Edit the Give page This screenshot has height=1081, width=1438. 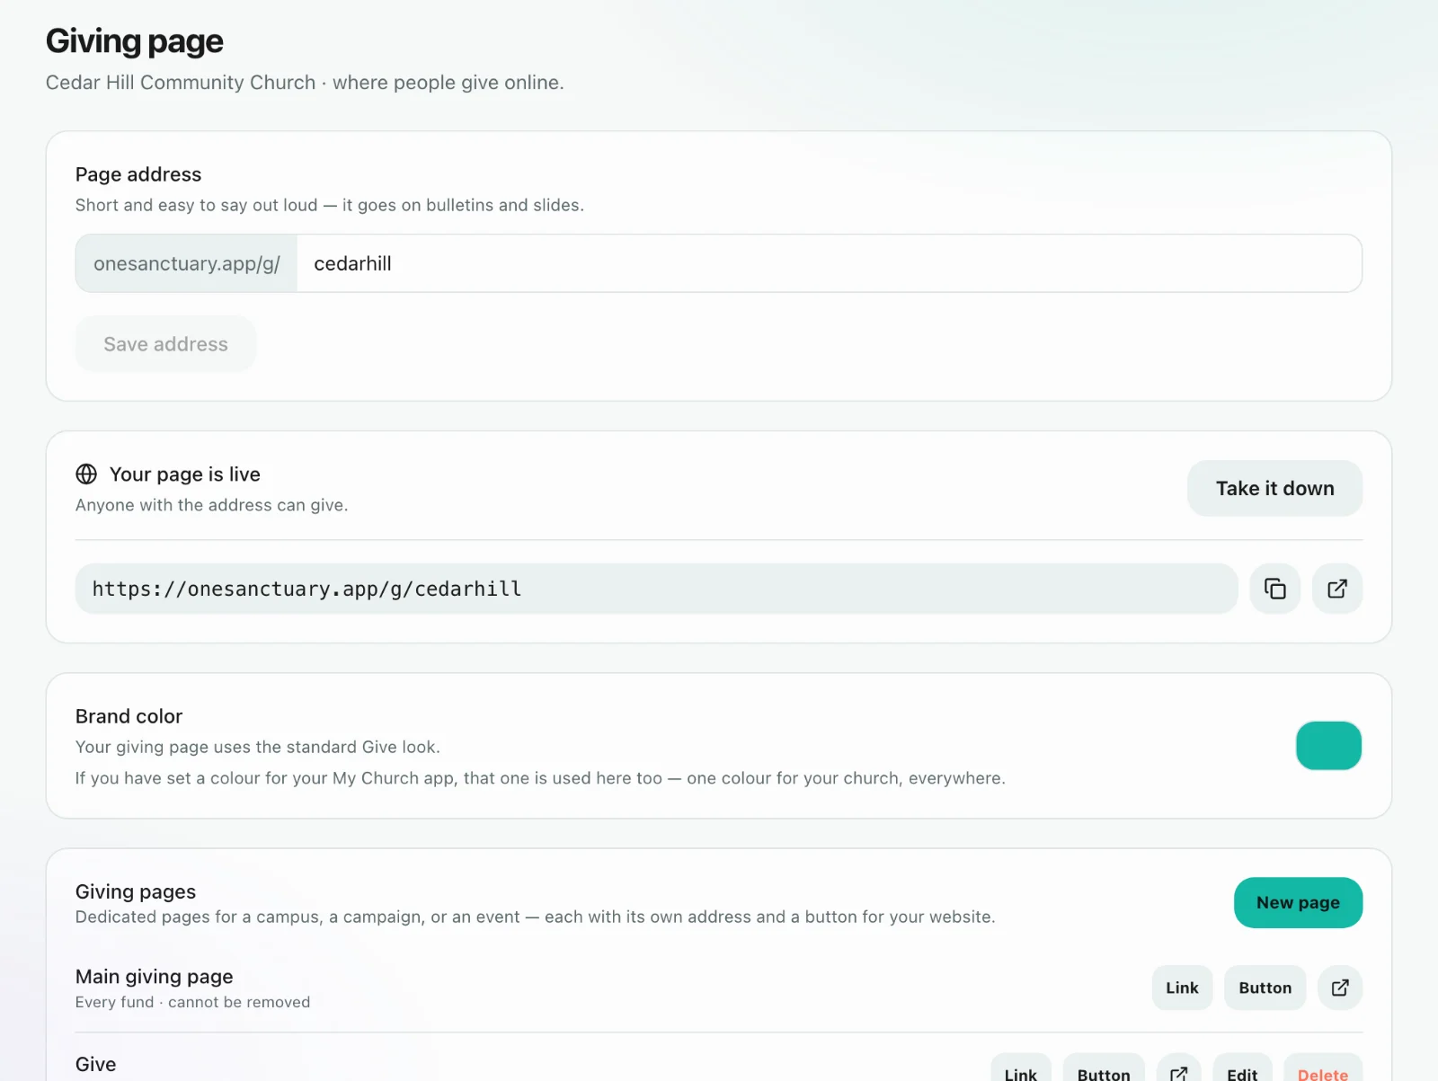pos(1242,1069)
